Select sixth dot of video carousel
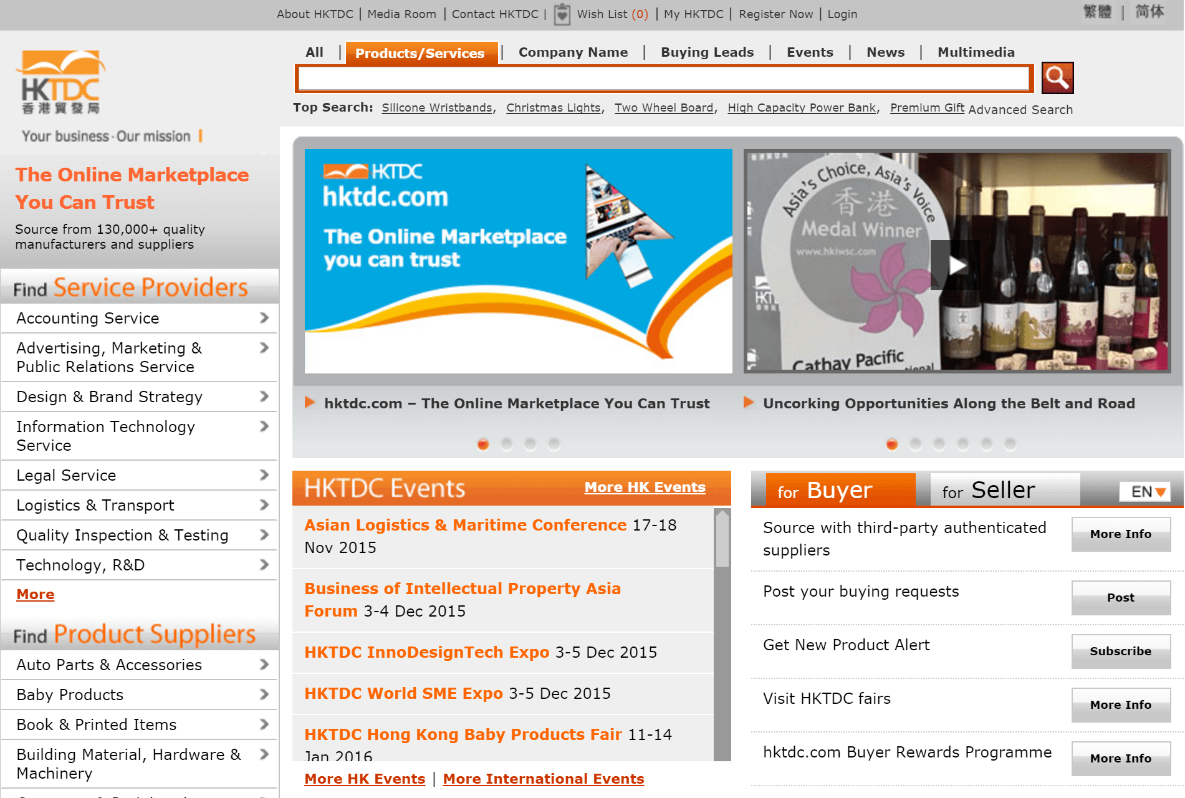Screen dimensions: 1185x798 (x=1010, y=444)
